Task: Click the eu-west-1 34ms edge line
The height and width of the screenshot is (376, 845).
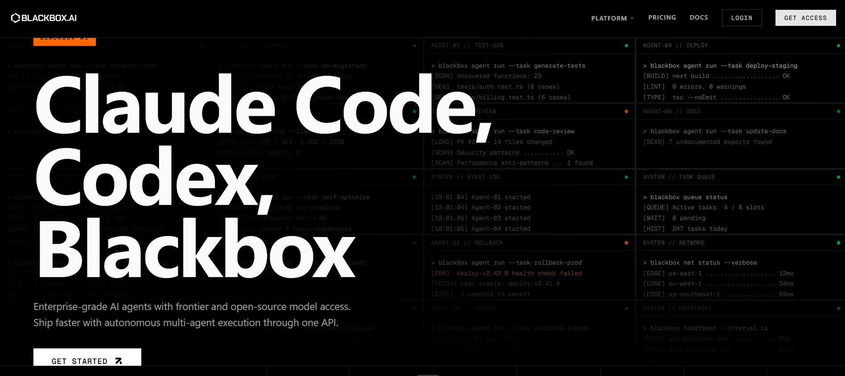Action: click(x=718, y=284)
